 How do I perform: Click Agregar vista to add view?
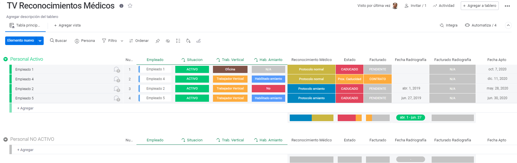tap(67, 25)
